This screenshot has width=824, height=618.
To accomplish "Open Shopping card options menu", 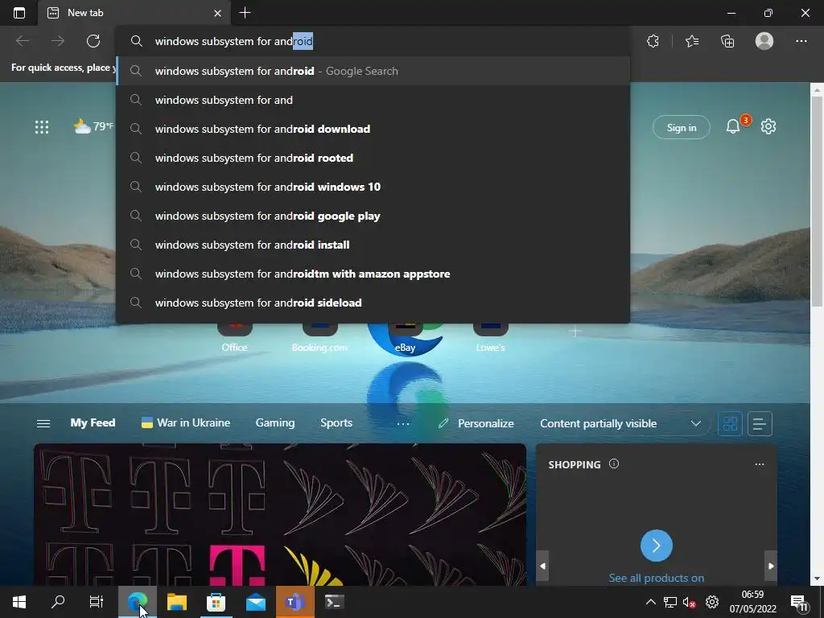I will point(760,464).
